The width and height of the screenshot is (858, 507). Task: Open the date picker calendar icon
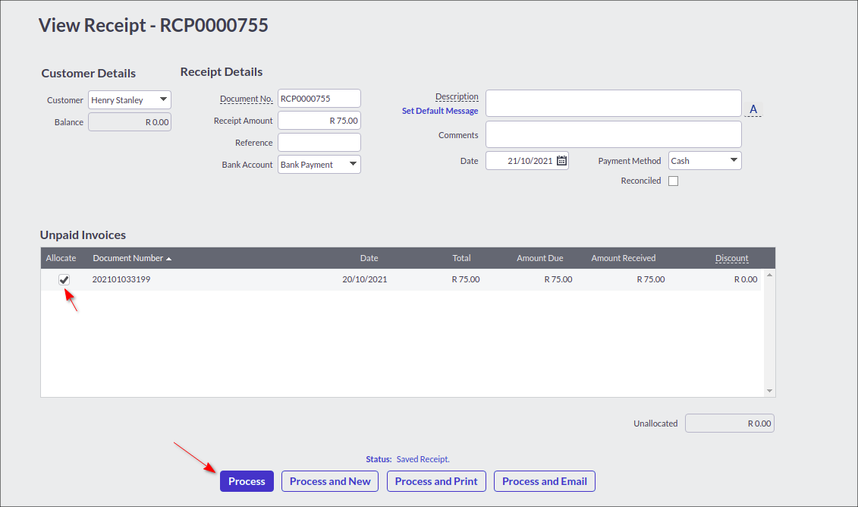click(x=561, y=159)
